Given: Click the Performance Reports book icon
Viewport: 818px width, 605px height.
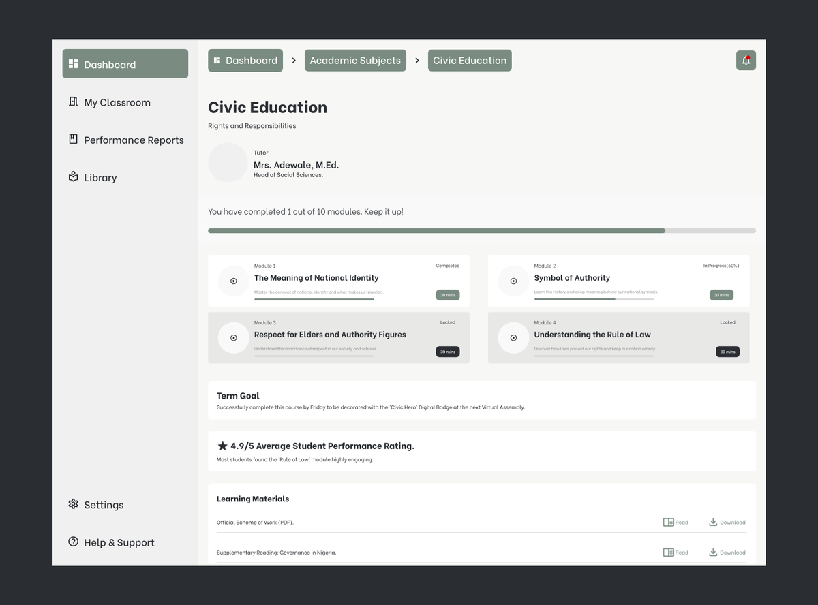Looking at the screenshot, I should pyautogui.click(x=73, y=139).
